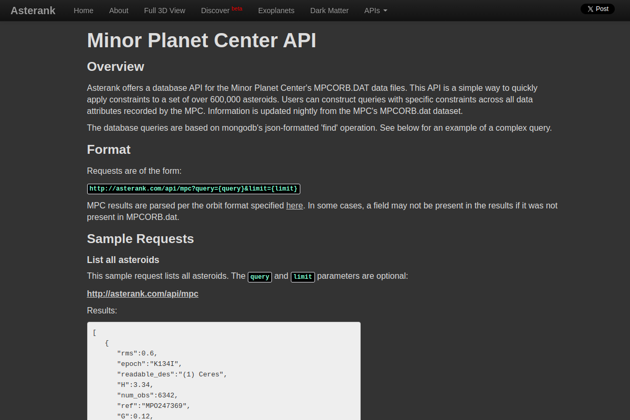The width and height of the screenshot is (630, 420).
Task: Click the "ref":"MPO247369" result line
Action: [x=153, y=406]
